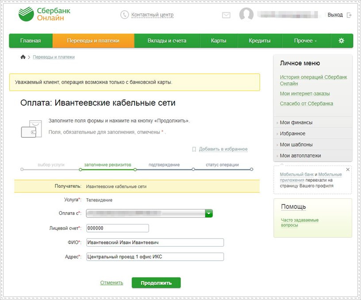Image resolution: width=361 pixels, height=300 pixels.
Task: Expand Мои шаблоны section
Action: point(313,144)
